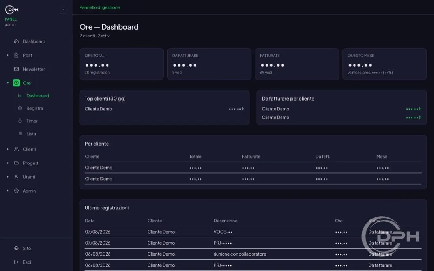Viewport: 434px width, 271px height.
Task: Expand the Clienti section arrow
Action: [x=8, y=149]
